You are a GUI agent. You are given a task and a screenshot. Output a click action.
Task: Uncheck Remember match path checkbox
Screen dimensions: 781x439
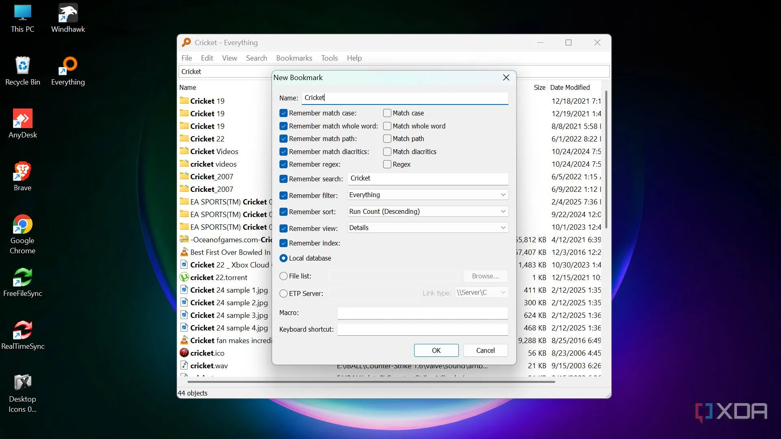tap(284, 139)
